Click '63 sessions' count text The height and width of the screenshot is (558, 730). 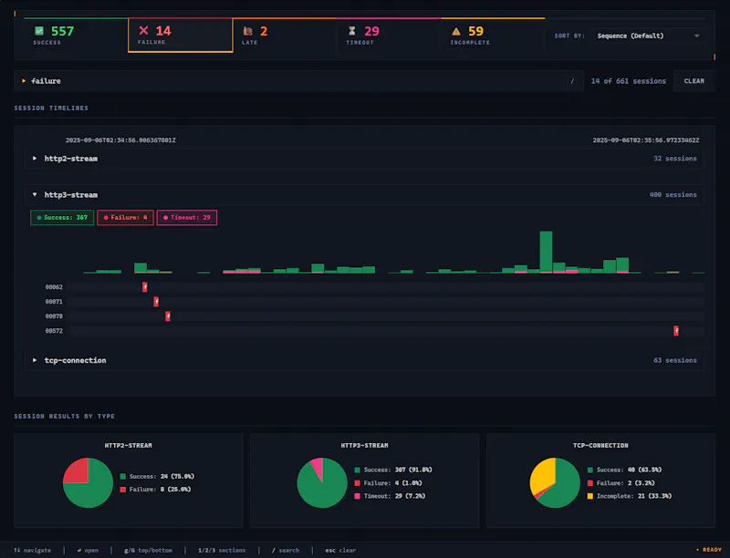point(675,360)
